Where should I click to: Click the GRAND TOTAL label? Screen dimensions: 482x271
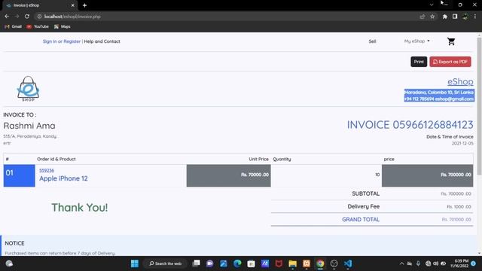coord(361,219)
